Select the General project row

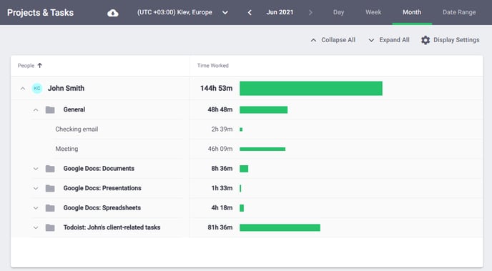pyautogui.click(x=74, y=109)
